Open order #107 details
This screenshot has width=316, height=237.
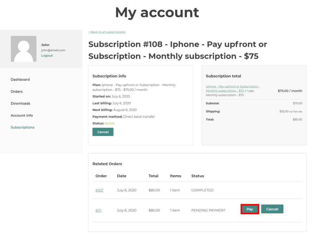(99, 190)
